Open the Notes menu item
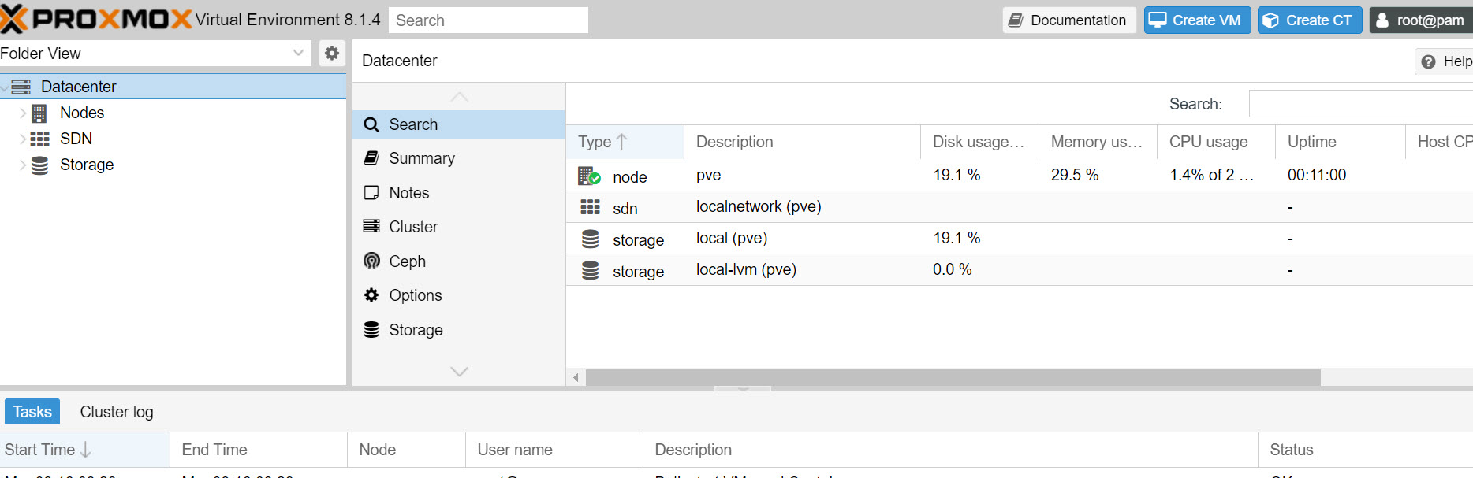1473x478 pixels. coord(459,193)
